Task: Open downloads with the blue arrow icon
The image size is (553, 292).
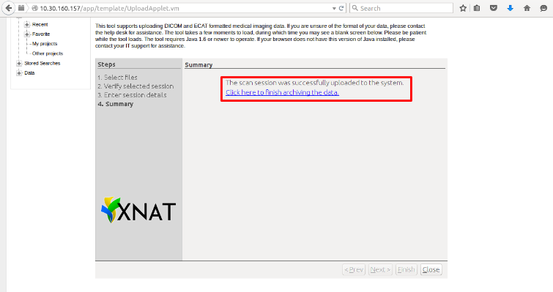Action: point(510,8)
